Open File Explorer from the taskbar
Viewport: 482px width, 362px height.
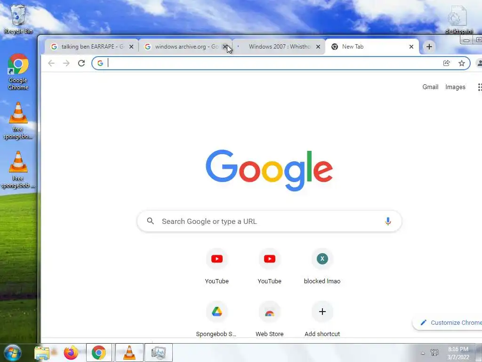click(x=42, y=353)
